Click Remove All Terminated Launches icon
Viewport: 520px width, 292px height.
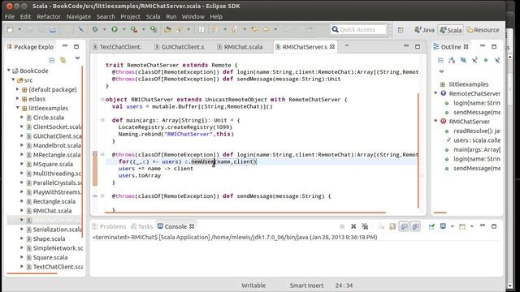pyautogui.click(x=365, y=226)
